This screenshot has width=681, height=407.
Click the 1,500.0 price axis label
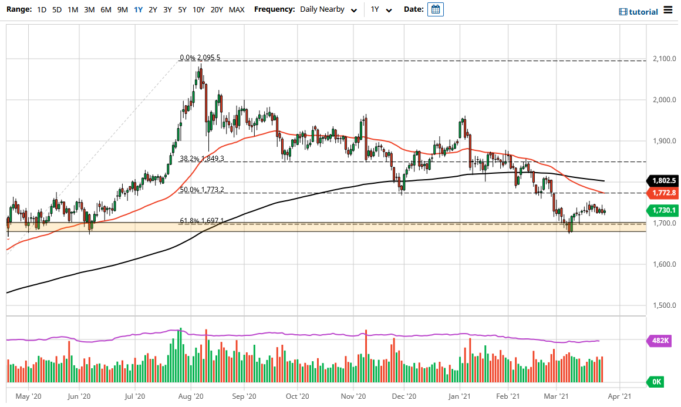click(665, 305)
